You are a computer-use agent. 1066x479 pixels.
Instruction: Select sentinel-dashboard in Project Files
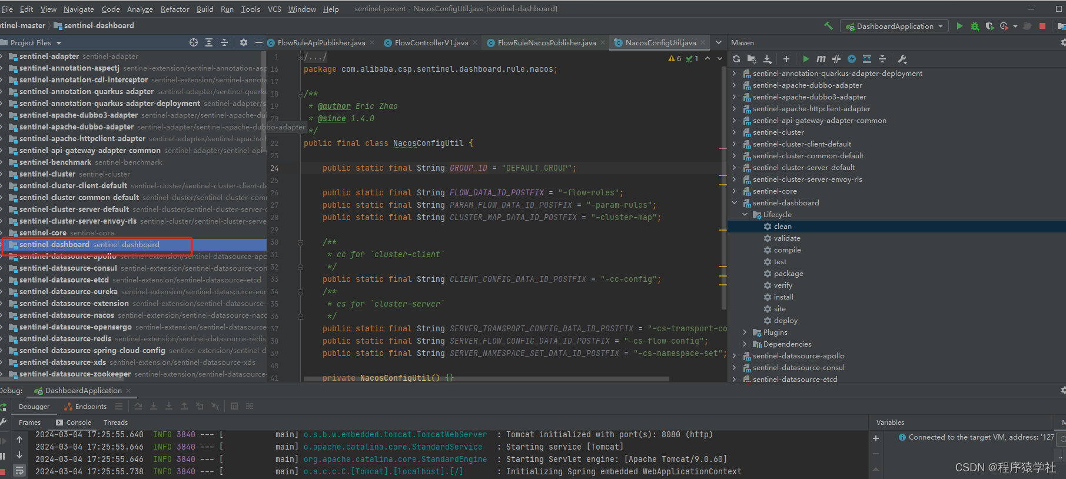[133, 245]
